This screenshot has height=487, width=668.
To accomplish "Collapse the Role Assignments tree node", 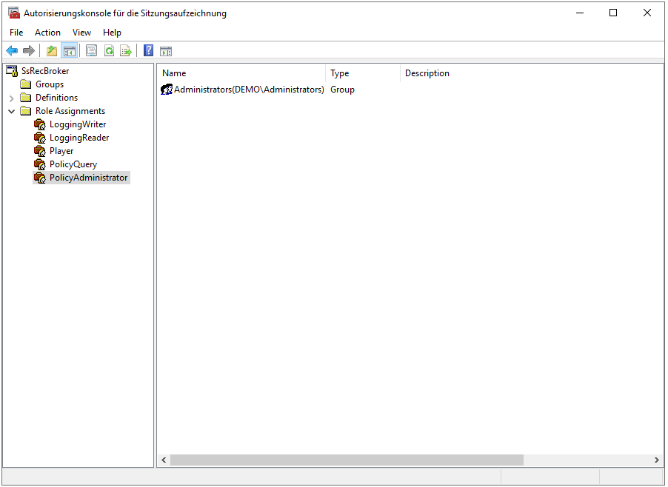I will click(10, 110).
